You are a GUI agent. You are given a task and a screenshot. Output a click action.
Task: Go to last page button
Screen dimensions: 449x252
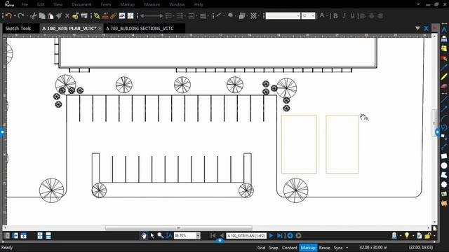coord(279,235)
